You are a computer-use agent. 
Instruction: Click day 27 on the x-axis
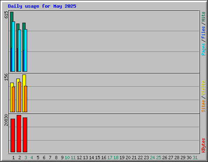(x=171, y=158)
